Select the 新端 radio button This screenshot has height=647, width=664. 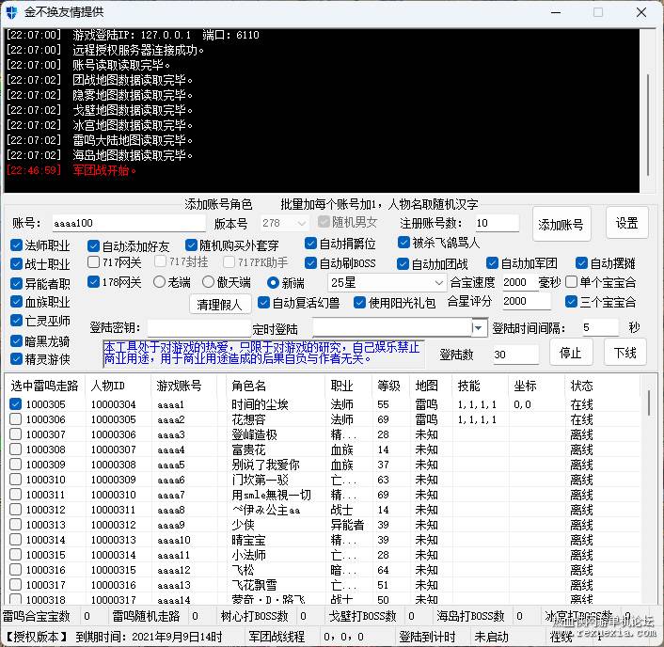273,282
